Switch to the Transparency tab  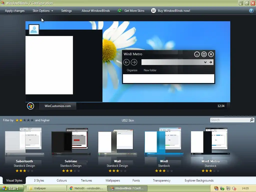coord(162,180)
